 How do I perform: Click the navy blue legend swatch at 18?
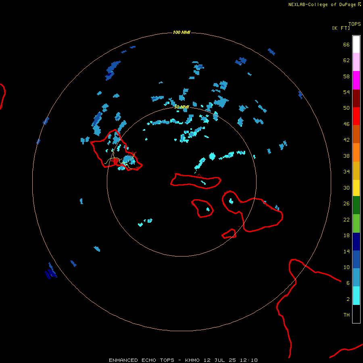pos(356,242)
